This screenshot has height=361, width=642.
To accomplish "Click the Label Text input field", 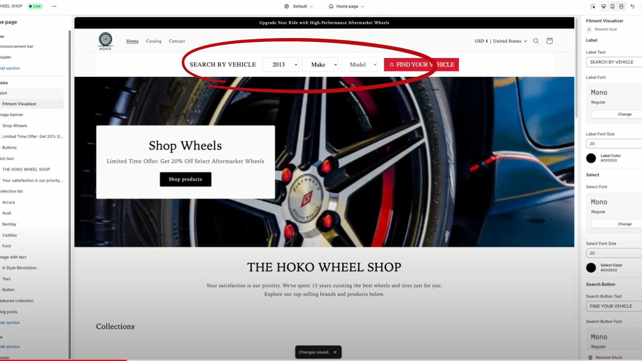I will click(x=614, y=62).
